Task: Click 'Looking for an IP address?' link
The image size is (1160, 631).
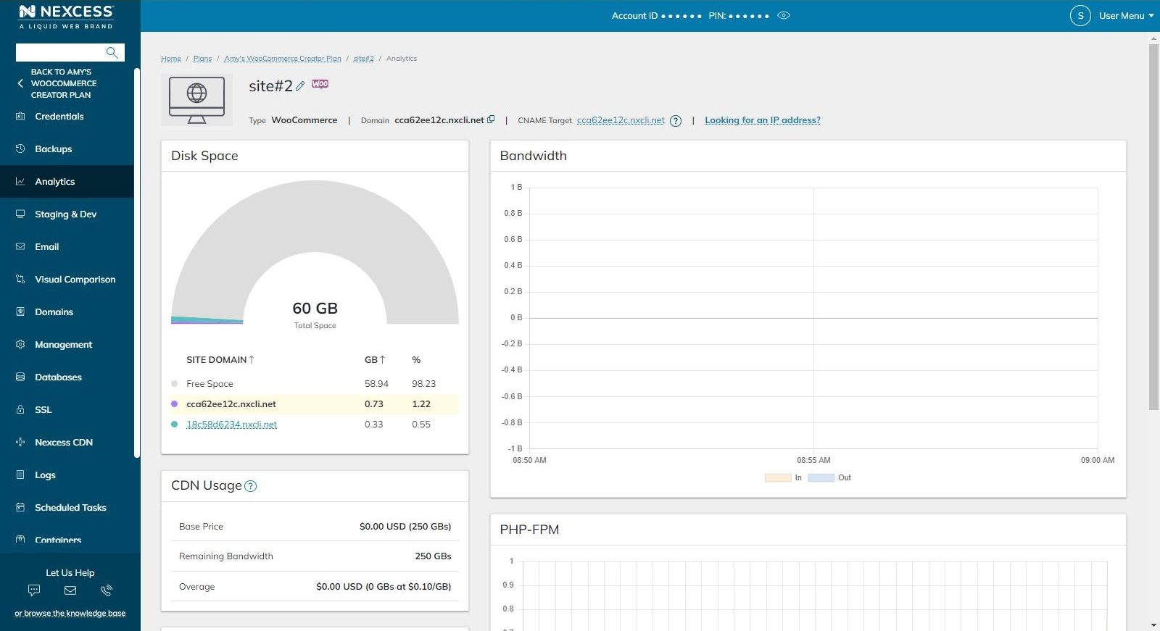Action: click(762, 120)
